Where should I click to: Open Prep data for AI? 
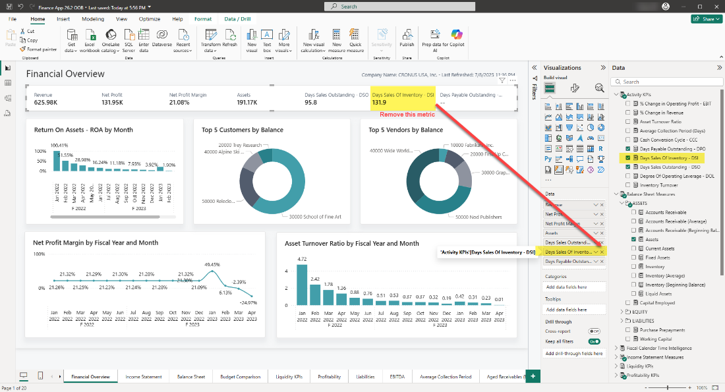point(434,41)
